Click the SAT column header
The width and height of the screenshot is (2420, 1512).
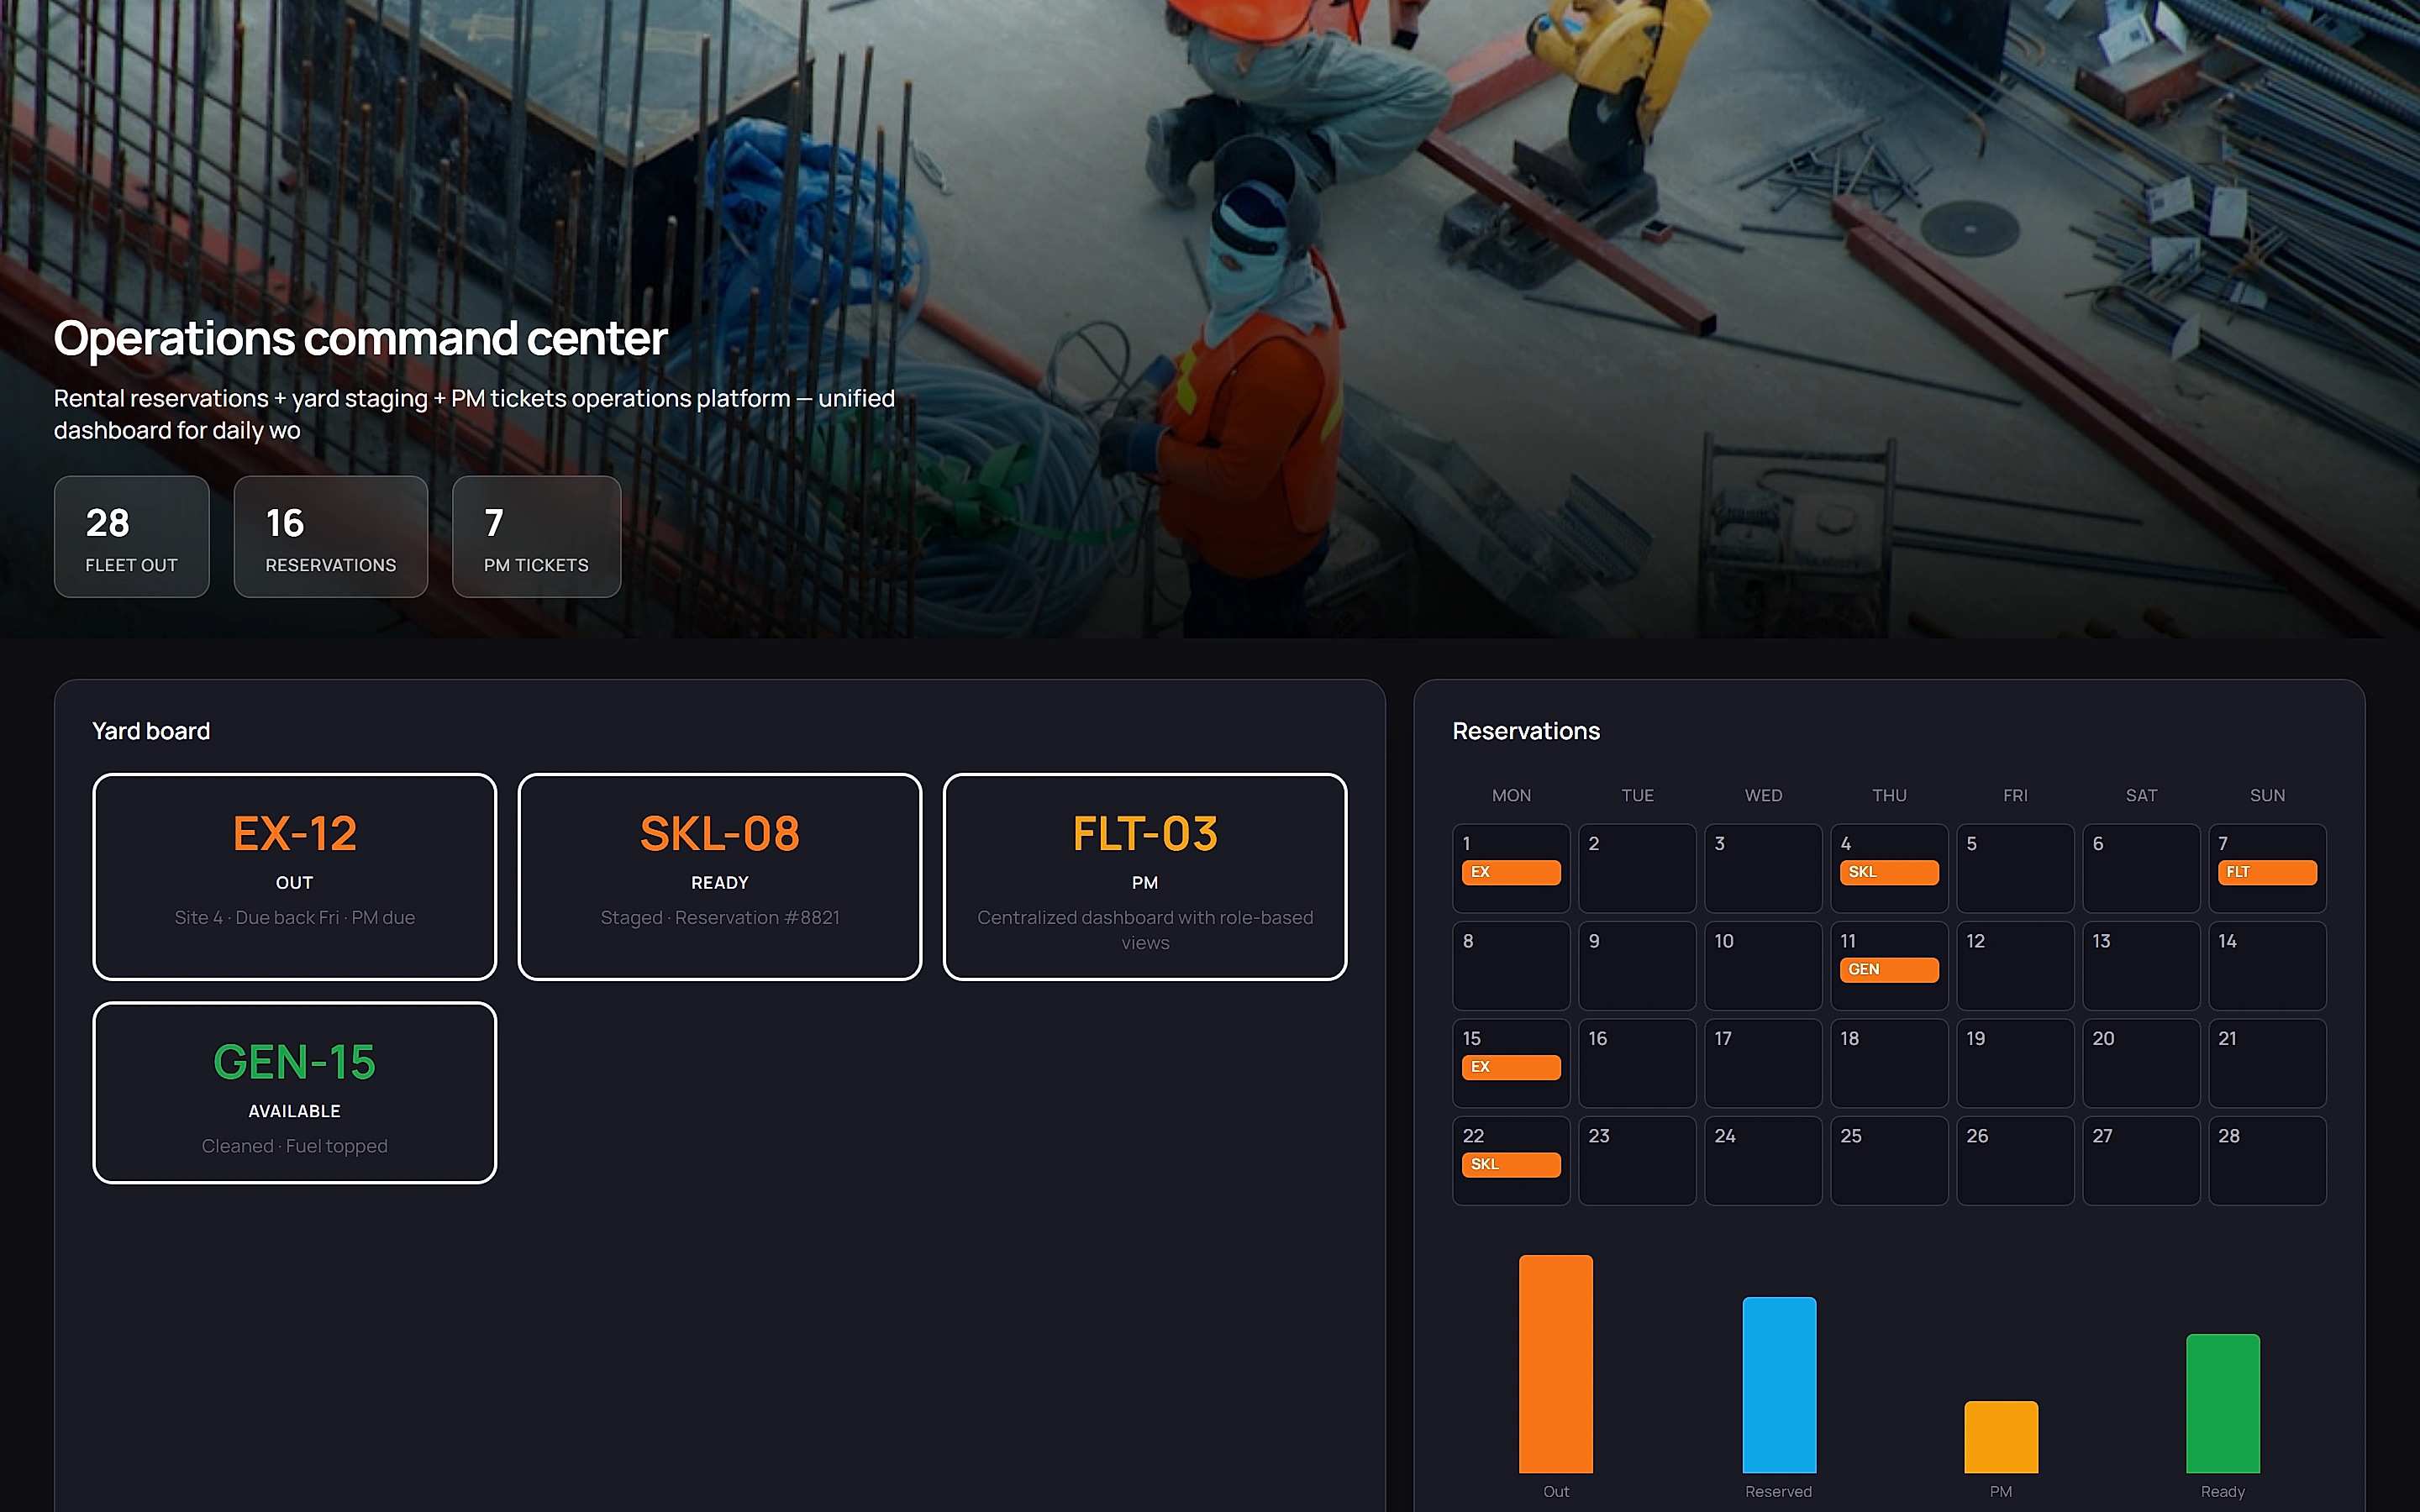[2141, 795]
